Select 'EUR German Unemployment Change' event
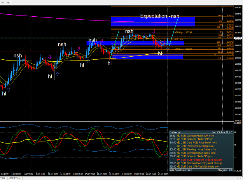 (201, 163)
